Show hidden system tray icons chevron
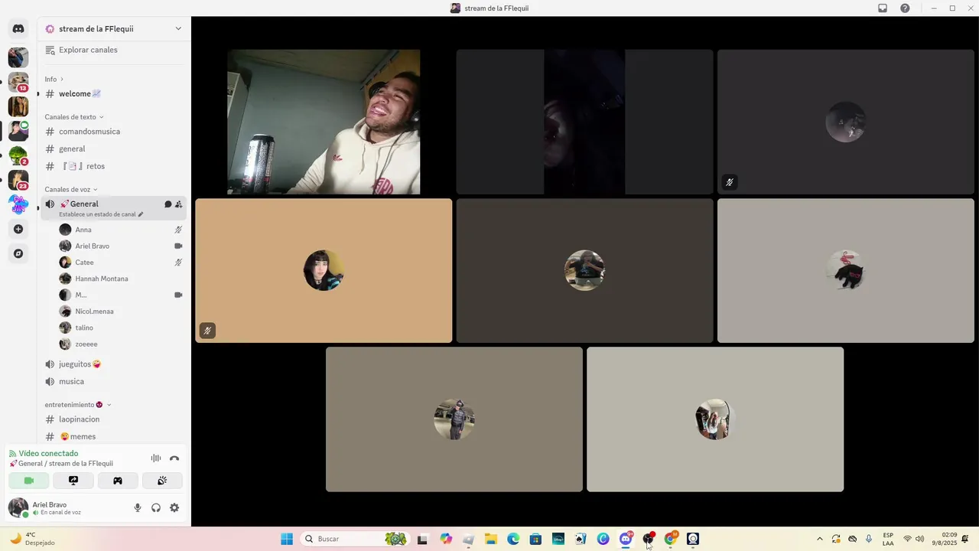Viewport: 979px width, 551px height. (820, 539)
